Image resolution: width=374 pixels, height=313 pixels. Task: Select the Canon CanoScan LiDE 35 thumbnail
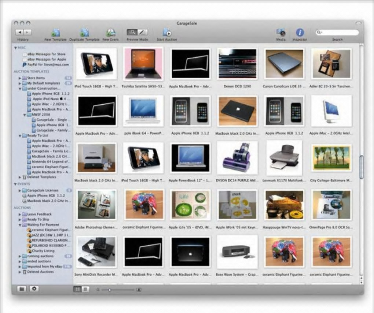pyautogui.click(x=284, y=64)
